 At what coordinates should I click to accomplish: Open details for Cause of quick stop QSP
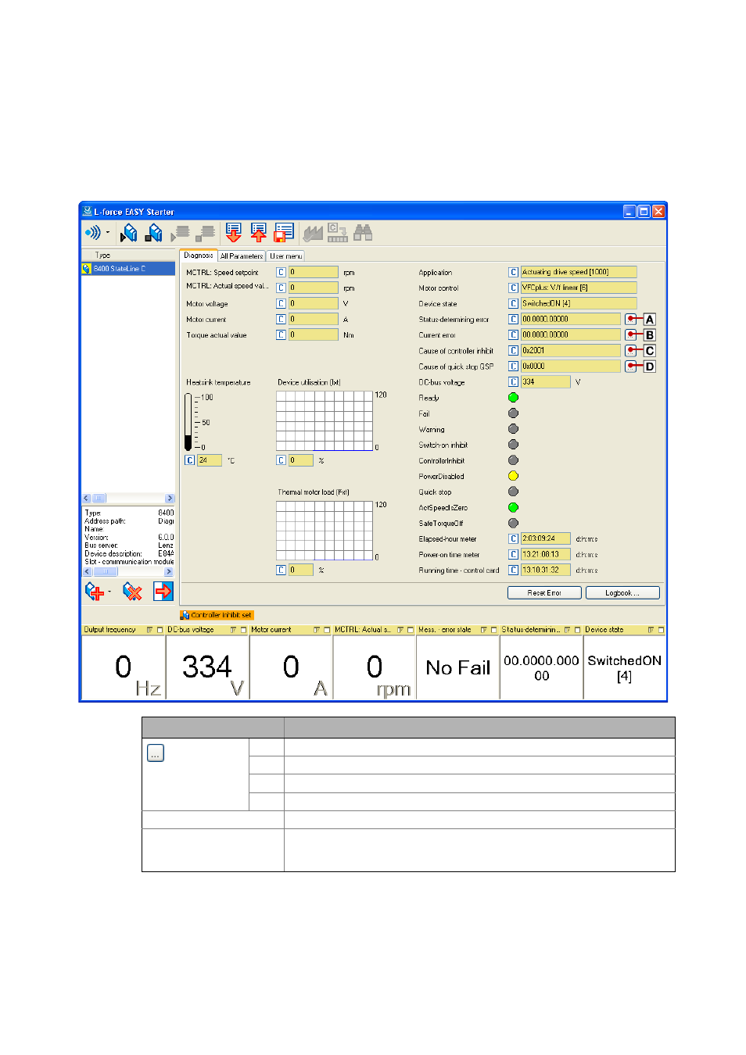click(631, 367)
